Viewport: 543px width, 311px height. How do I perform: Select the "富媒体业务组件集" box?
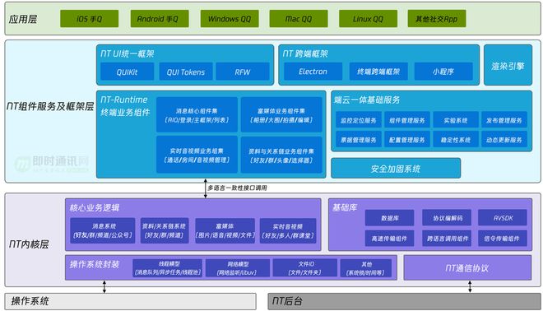click(x=281, y=115)
